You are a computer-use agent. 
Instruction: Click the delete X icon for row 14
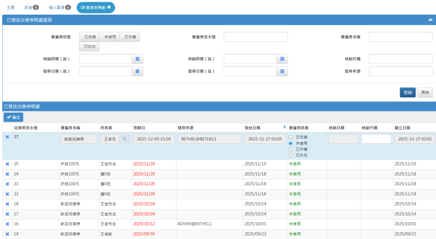7,234
